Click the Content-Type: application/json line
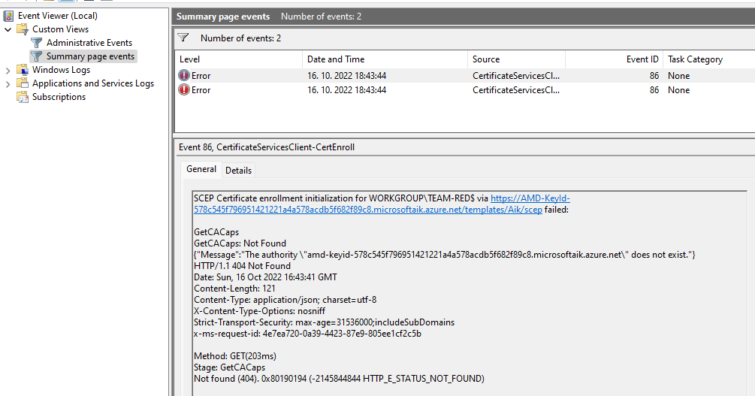This screenshot has width=755, height=396. coord(285,300)
